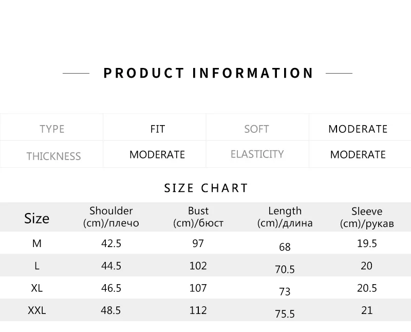Click the Length column header
Viewport: 411px width, 332px height.
click(x=285, y=217)
